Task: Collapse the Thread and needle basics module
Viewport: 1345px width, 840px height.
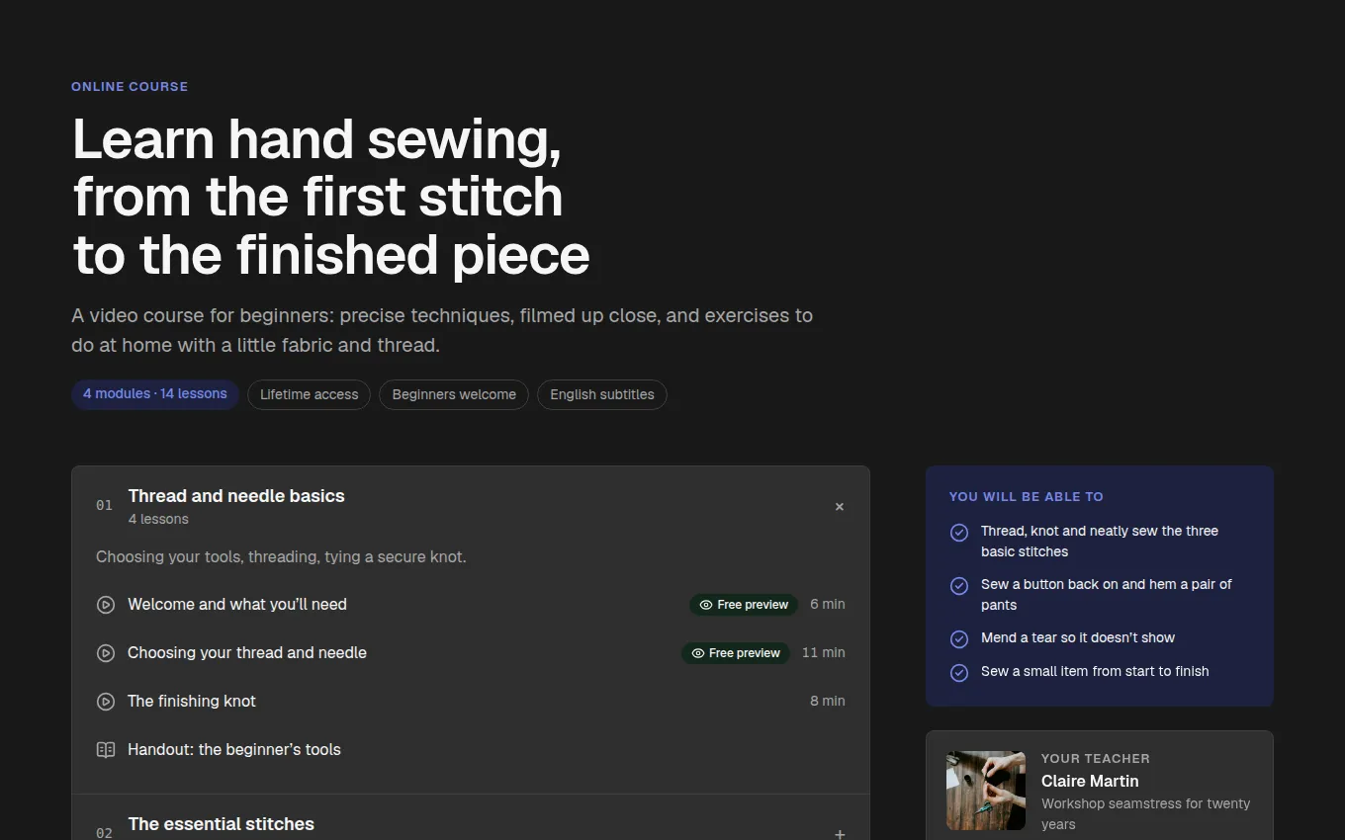Action: 840,507
